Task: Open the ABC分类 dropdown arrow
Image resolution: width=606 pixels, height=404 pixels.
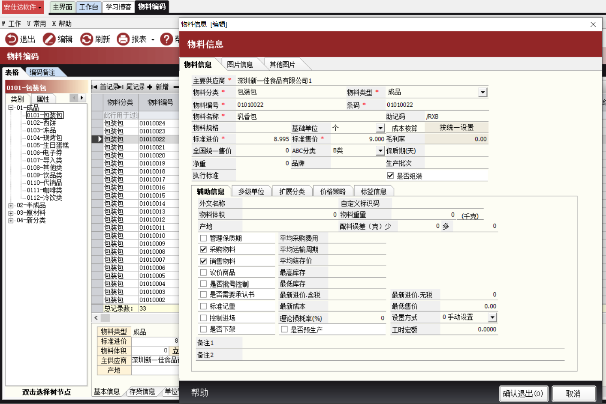Action: 380,151
